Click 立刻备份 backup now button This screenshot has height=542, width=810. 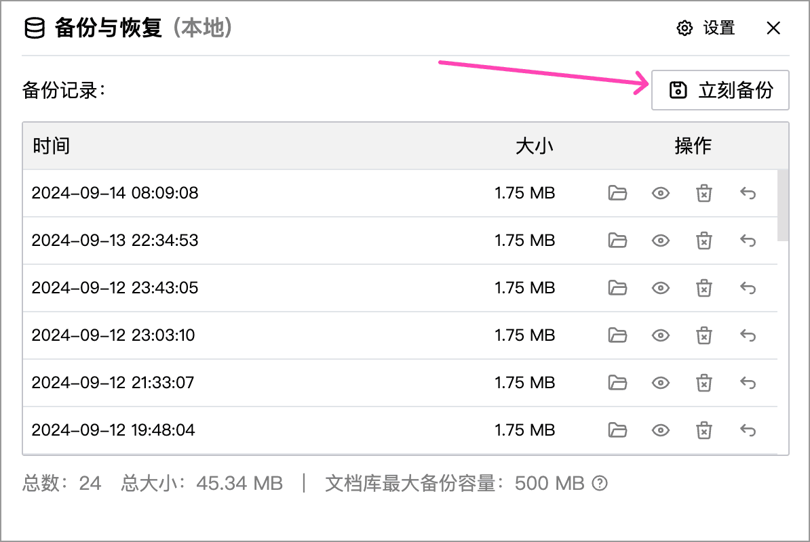(x=720, y=90)
